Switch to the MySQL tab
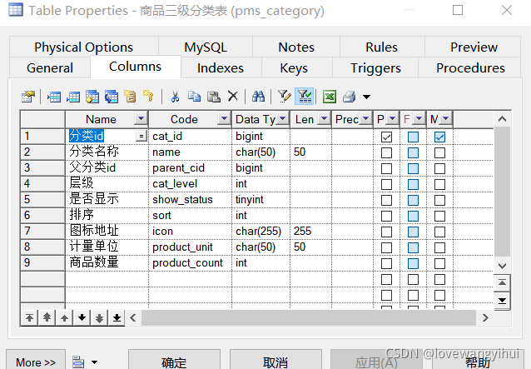This screenshot has width=531, height=369. point(206,47)
